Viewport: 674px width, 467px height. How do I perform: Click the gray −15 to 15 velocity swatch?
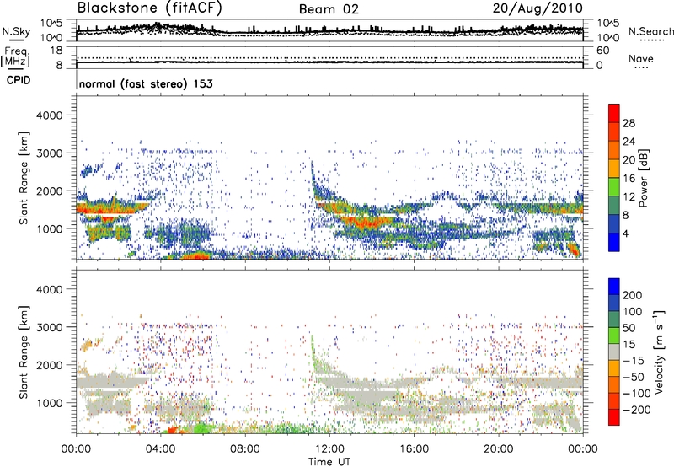click(614, 352)
